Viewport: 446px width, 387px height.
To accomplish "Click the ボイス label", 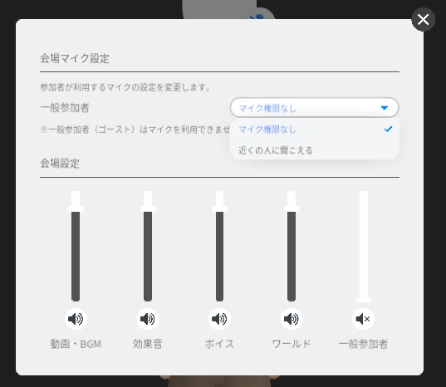I will (x=219, y=344).
